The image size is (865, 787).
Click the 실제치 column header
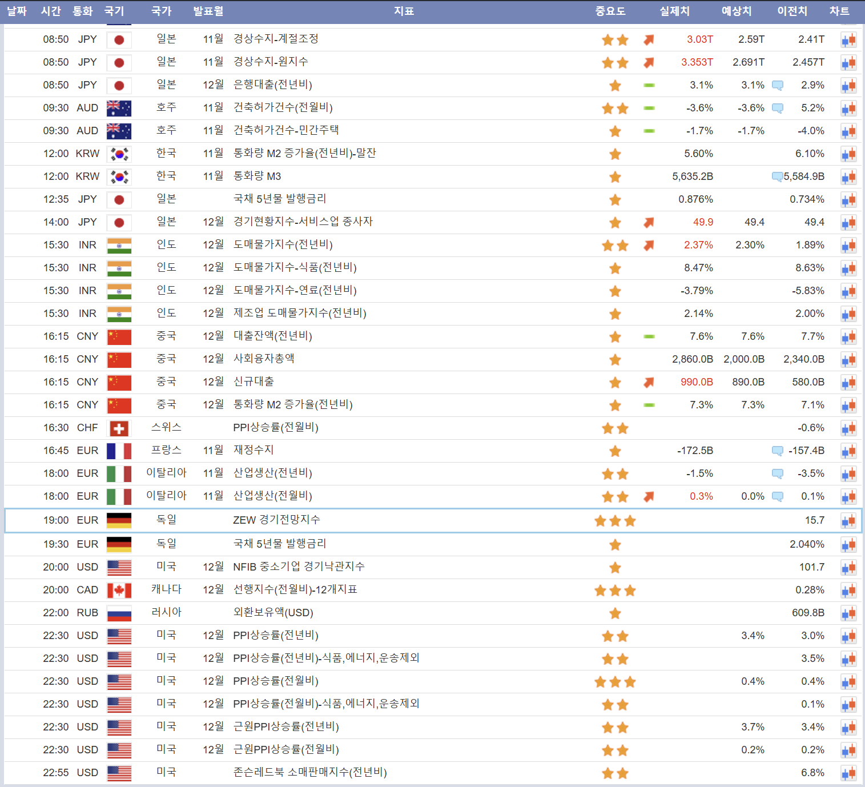coord(674,11)
